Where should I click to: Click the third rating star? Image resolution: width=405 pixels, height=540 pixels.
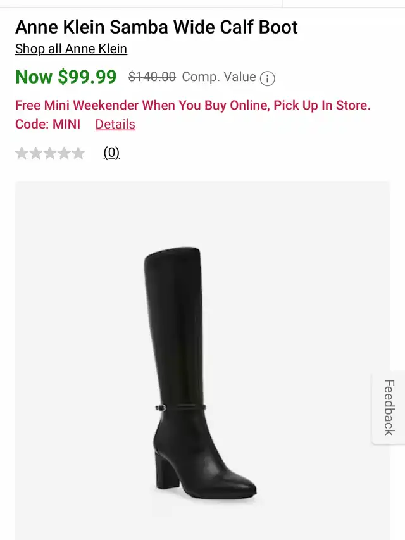pos(50,153)
